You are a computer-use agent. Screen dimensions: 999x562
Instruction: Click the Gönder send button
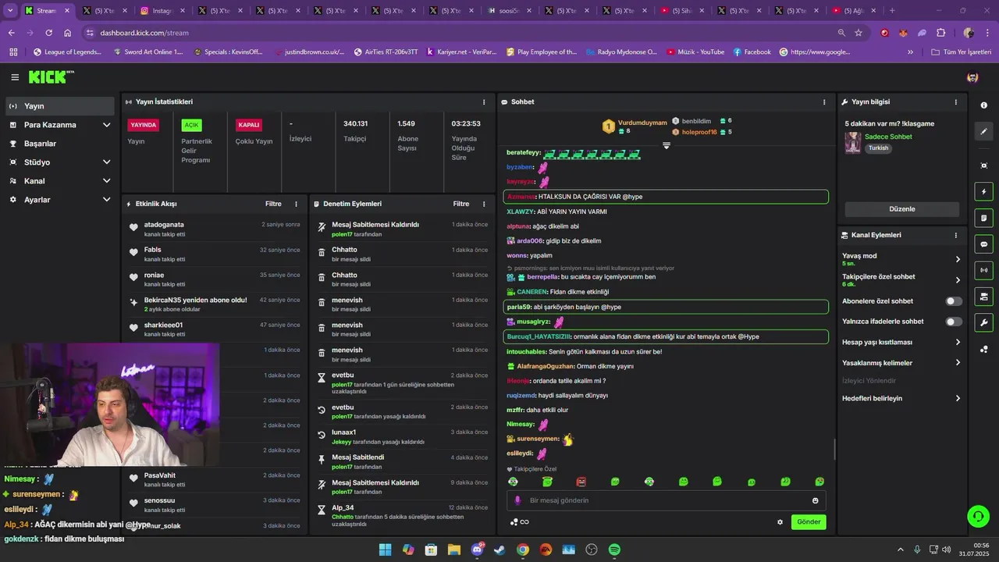tap(809, 522)
